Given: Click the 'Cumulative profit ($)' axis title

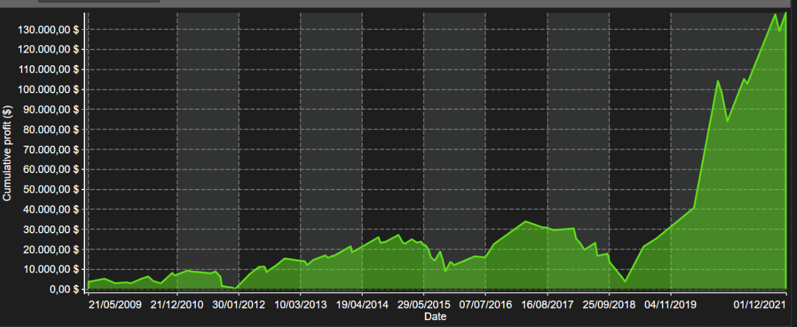Looking at the screenshot, I should [x=8, y=154].
